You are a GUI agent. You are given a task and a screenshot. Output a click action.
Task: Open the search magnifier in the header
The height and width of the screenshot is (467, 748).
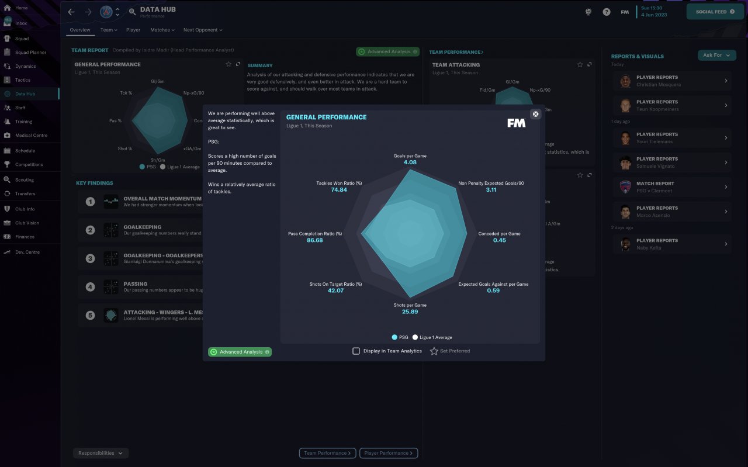[133, 12]
